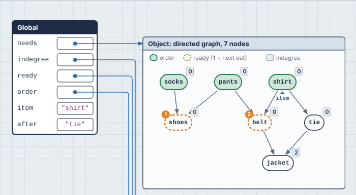Click the blue "item" label under shirt
Screen dimensions: 356x195
point(282,98)
